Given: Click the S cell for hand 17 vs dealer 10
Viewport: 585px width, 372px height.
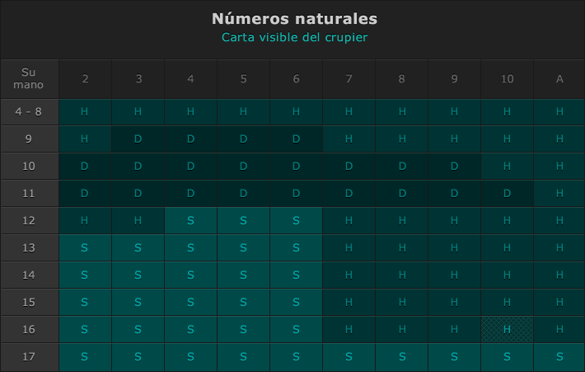Looking at the screenshot, I should click(x=508, y=357).
